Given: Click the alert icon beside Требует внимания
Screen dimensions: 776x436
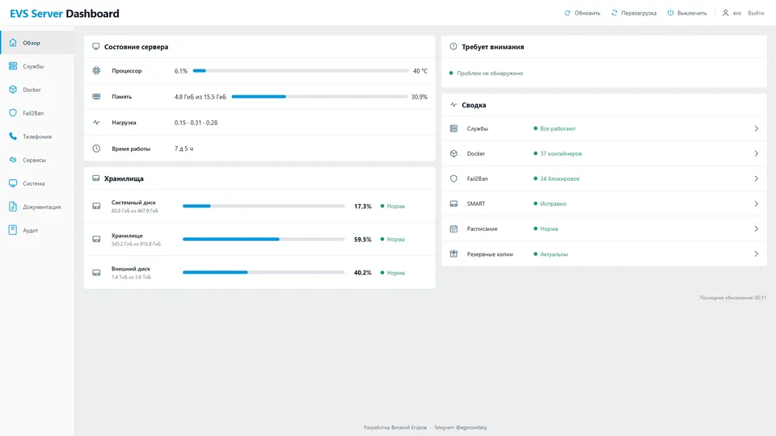Looking at the screenshot, I should pos(453,47).
